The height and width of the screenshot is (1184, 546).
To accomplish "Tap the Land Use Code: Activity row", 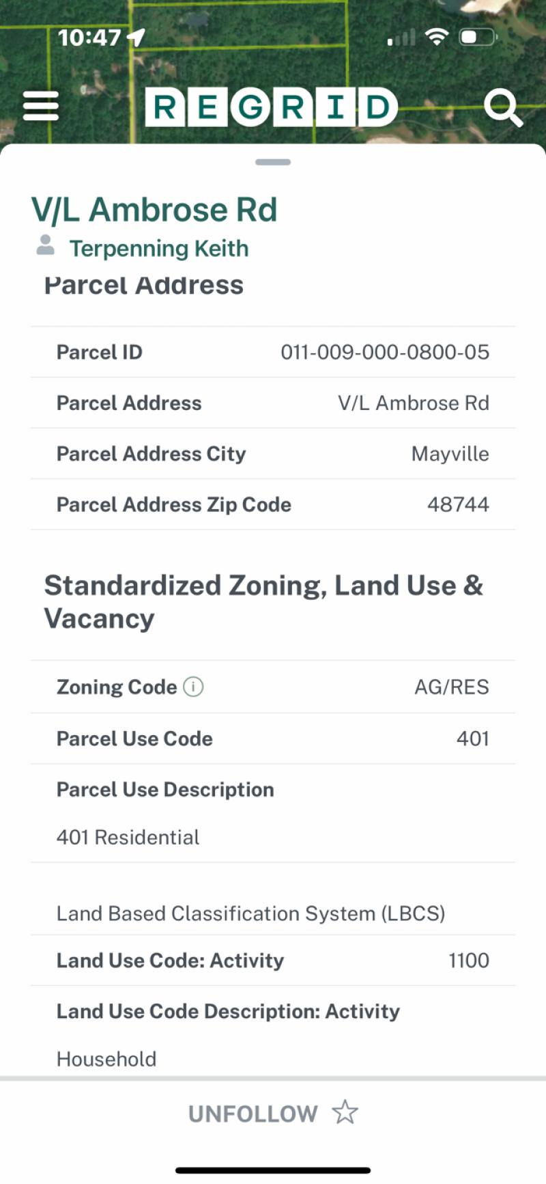I will (273, 960).
